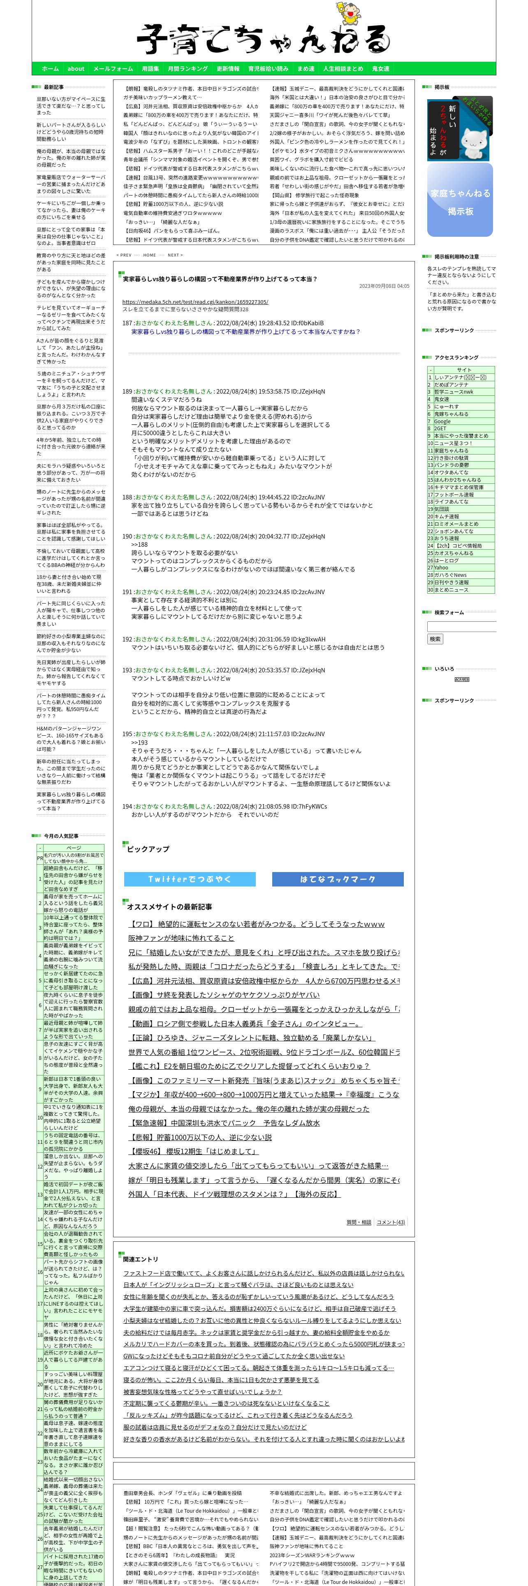Open 質問・相談 category link
This screenshot has height=1586, width=528.
coord(359,1222)
